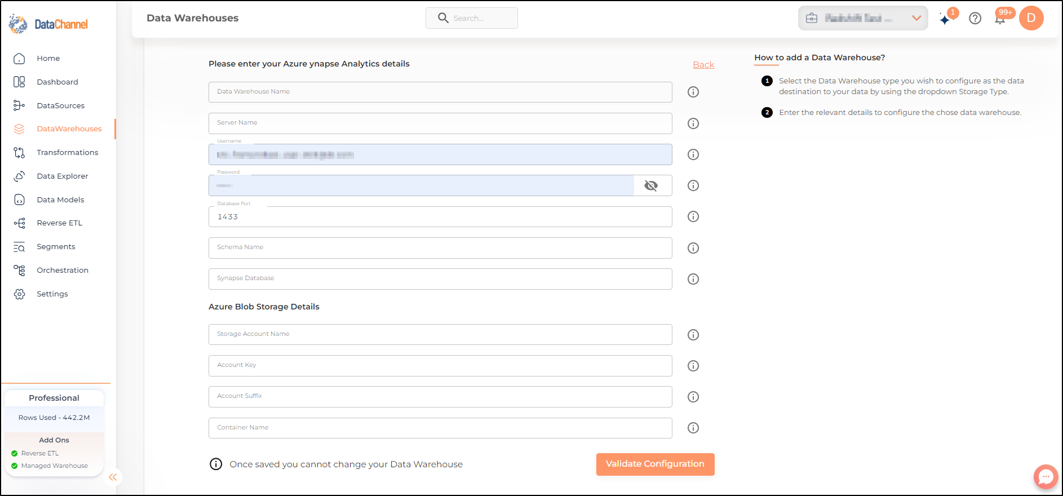Select DataWarehouses in sidebar
This screenshot has height=496, width=1063.
pos(69,129)
